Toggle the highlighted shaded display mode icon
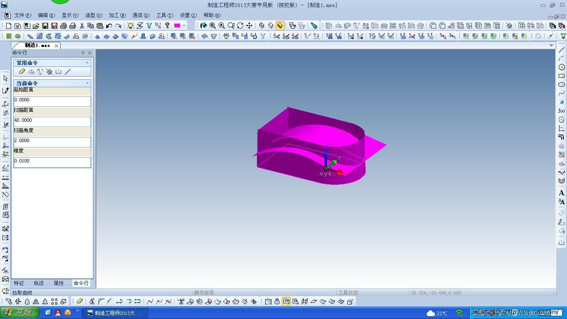Image resolution: width=567 pixels, height=319 pixels. point(280,26)
